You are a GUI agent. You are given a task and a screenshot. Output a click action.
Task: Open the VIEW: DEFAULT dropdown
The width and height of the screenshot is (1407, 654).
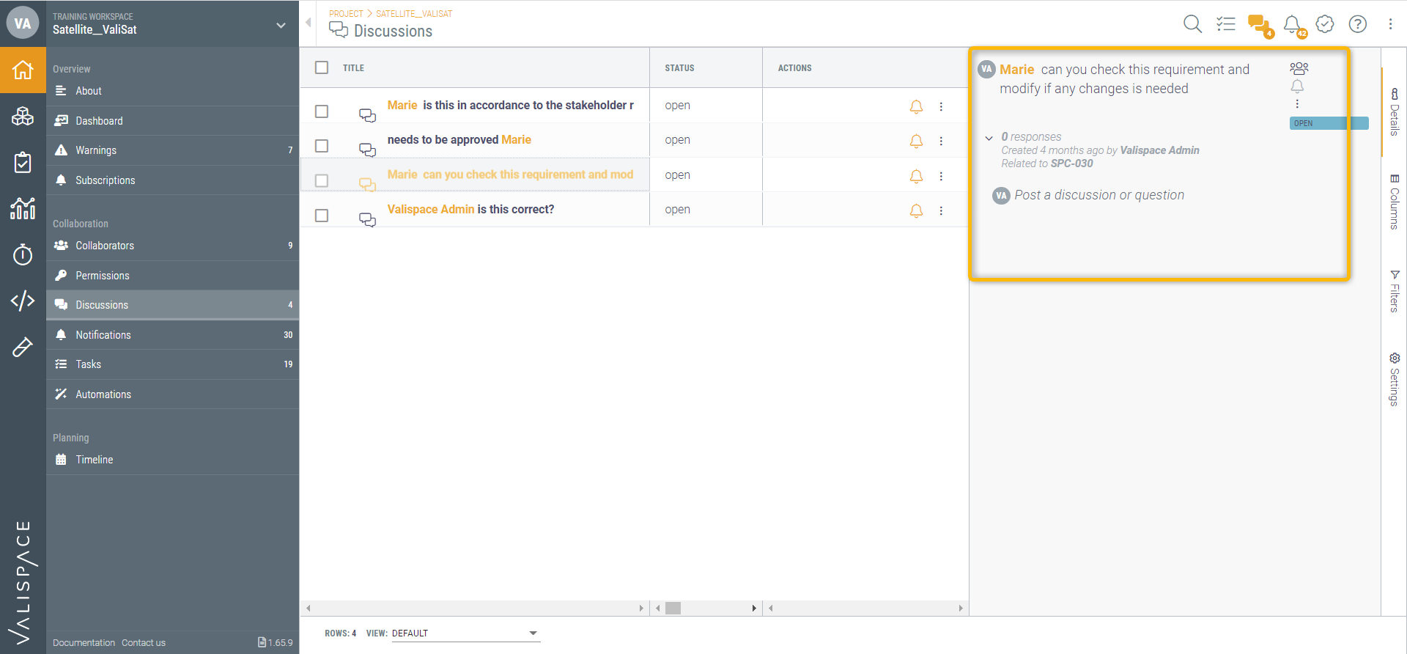pyautogui.click(x=465, y=633)
